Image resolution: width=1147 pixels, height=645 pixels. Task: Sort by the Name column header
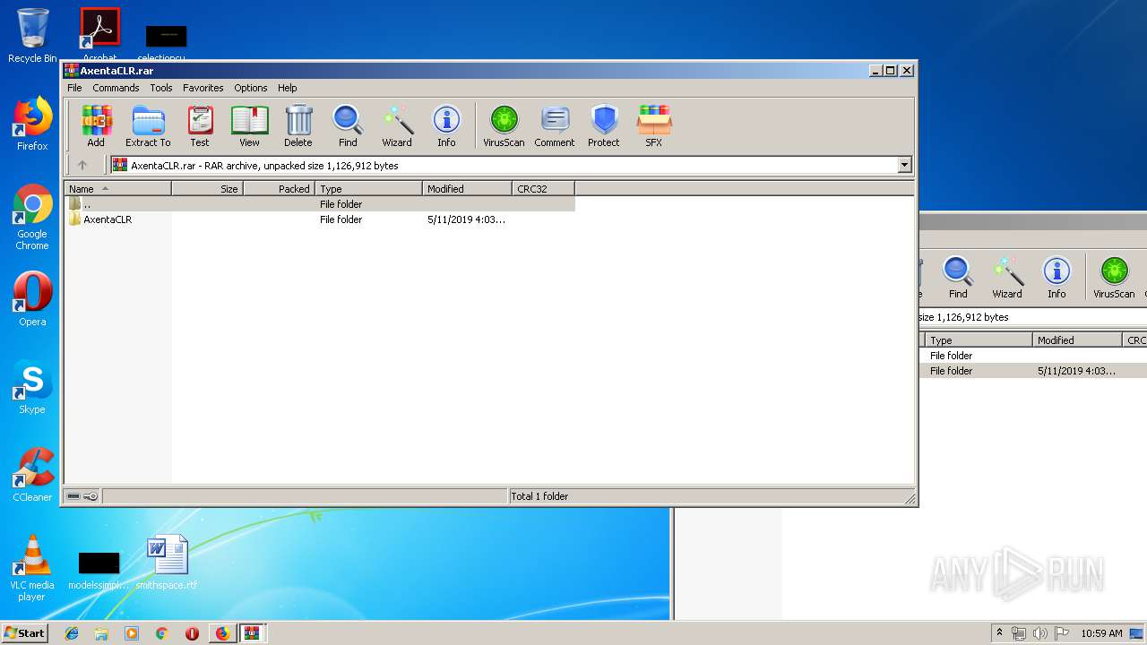tap(117, 189)
